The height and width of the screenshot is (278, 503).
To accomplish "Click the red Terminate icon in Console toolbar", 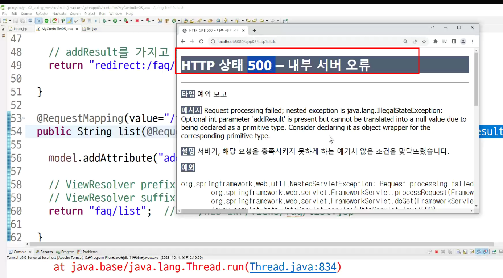I will [x=437, y=252].
